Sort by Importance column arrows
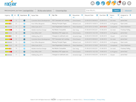136x102 pixels. tap(29, 15)
